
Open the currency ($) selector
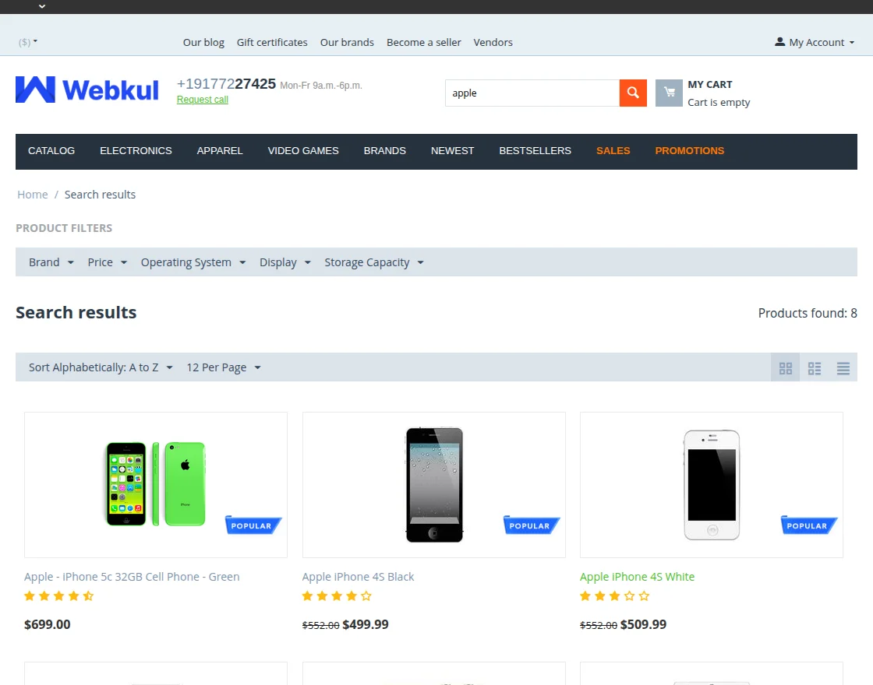26,42
